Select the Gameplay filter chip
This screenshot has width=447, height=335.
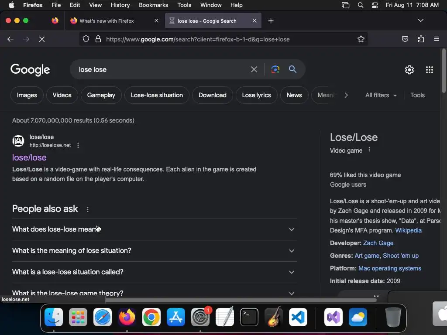pyautogui.click(x=101, y=95)
